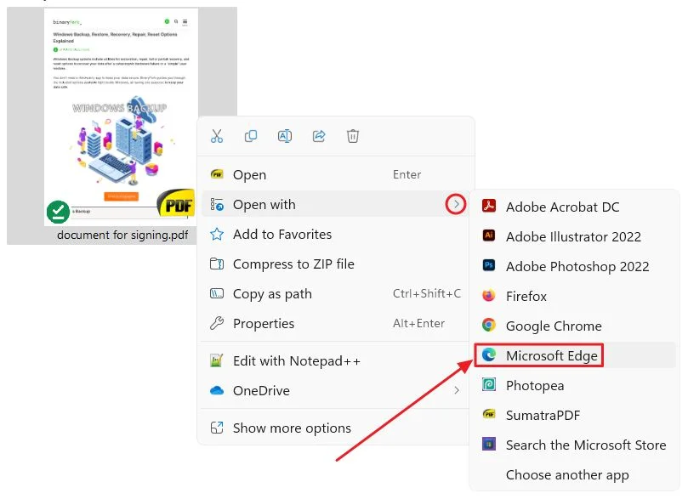Click the file name document for signing.pdf
Screen dimensions: 688x499
[x=122, y=235]
